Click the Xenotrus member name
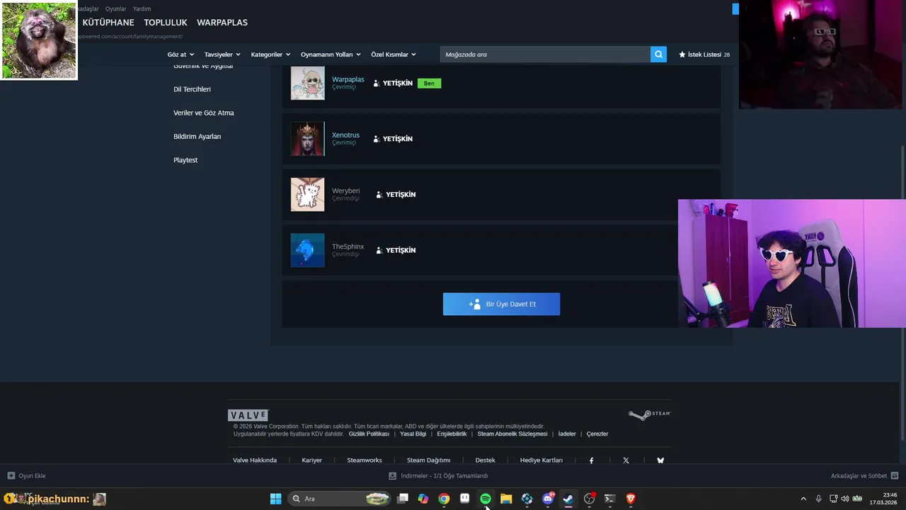Screen dimensions: 906x510 [x=345, y=135]
